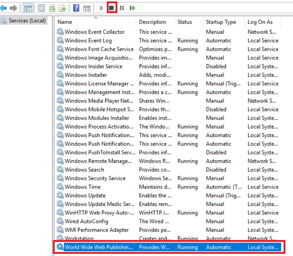Click the Stop Service toolbar button
This screenshot has height=256, width=293.
click(x=112, y=8)
